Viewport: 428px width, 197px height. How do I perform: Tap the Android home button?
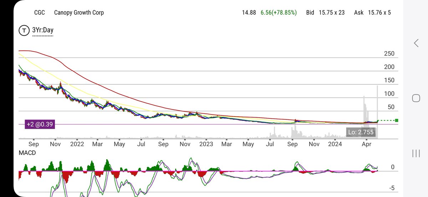pyautogui.click(x=416, y=98)
